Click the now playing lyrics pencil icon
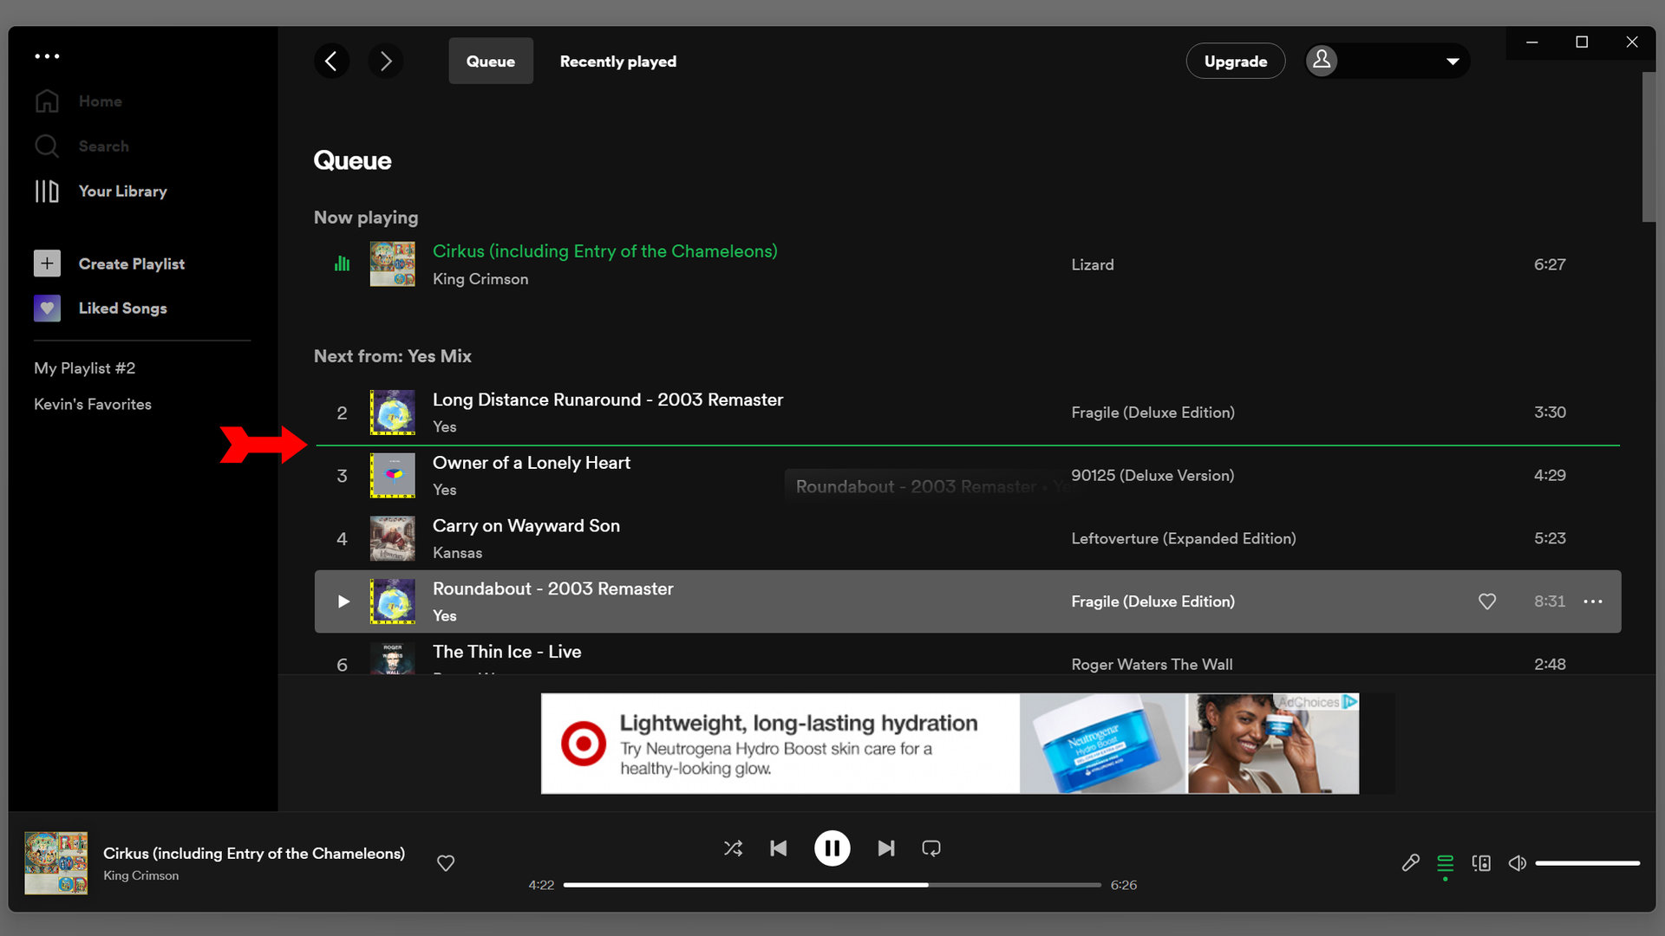The height and width of the screenshot is (936, 1665). pyautogui.click(x=1410, y=861)
